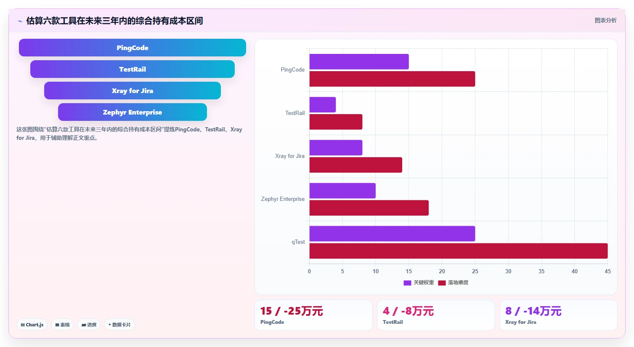Toggle the 落地难度 legend swatch

click(x=442, y=283)
